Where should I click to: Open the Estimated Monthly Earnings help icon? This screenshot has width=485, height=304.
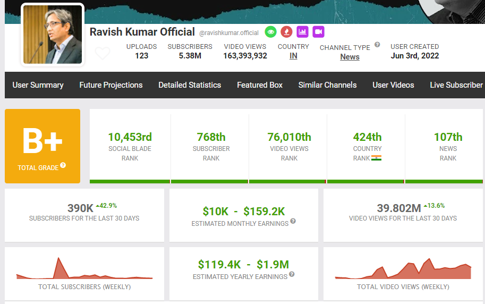click(x=293, y=221)
